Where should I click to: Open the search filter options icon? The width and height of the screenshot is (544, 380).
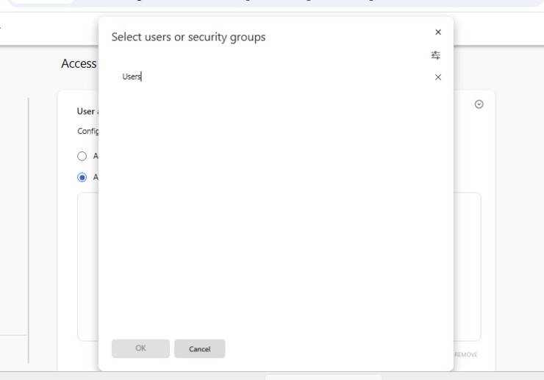(x=436, y=55)
